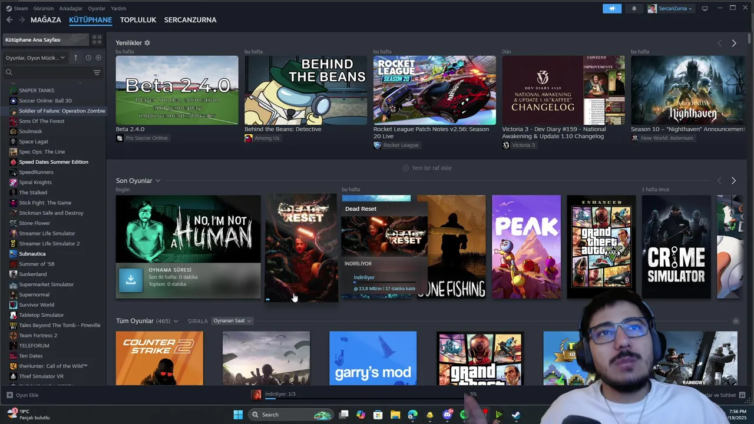Select Team Fortress 2 in game list
754x424 pixels.
pos(38,335)
